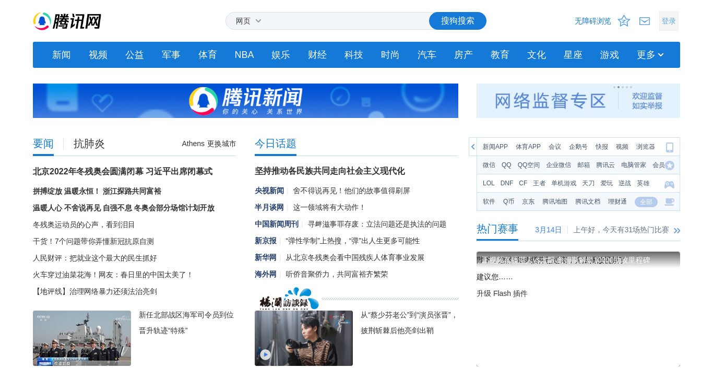Image resolution: width=713 pixels, height=380 pixels.
Task: Open the 无障碍浏览 link
Action: (x=593, y=21)
